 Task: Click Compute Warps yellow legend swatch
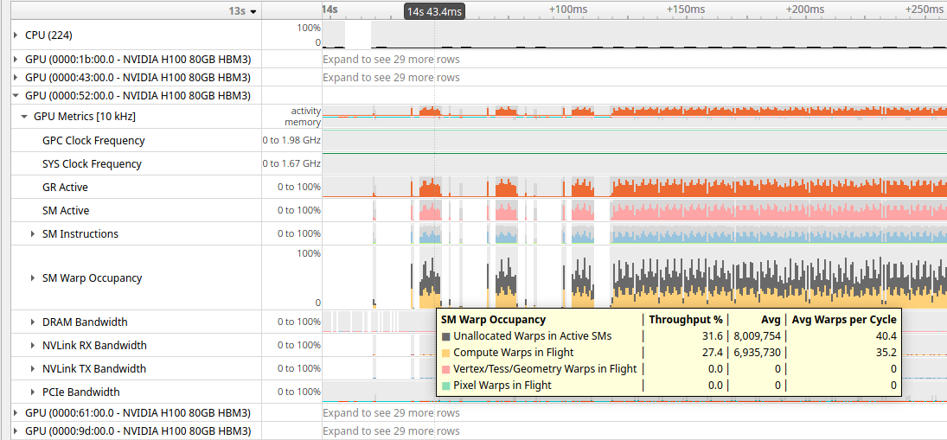[445, 353]
